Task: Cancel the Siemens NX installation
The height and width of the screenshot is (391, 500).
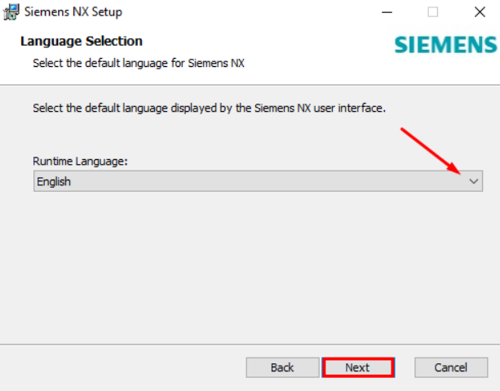Action: tap(451, 367)
